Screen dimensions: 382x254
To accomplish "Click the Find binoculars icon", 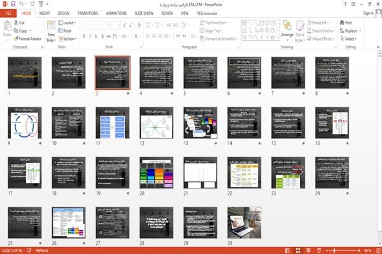I will [x=342, y=23].
